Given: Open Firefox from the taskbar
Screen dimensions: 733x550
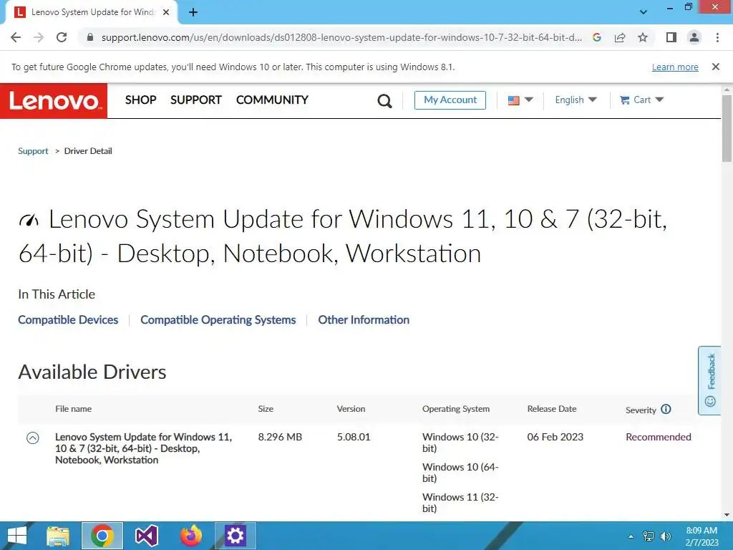Looking at the screenshot, I should [191, 536].
